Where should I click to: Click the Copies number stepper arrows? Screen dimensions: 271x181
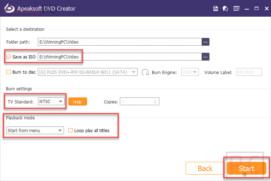(x=155, y=102)
